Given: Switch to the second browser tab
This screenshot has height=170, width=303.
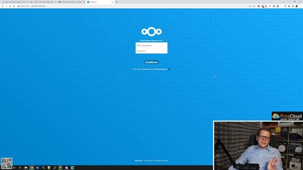Looking at the screenshot, I should pos(44,2).
